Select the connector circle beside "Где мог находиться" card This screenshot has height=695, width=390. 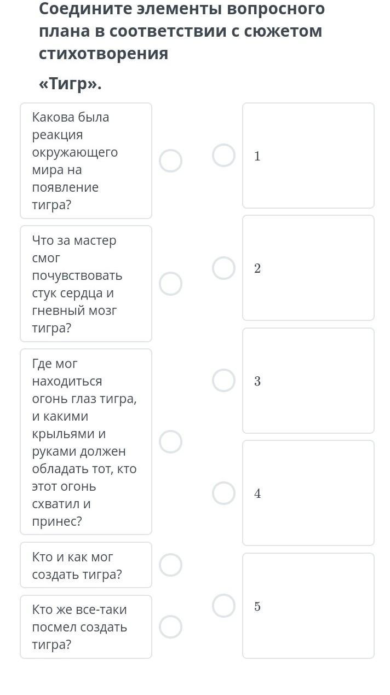point(170,441)
